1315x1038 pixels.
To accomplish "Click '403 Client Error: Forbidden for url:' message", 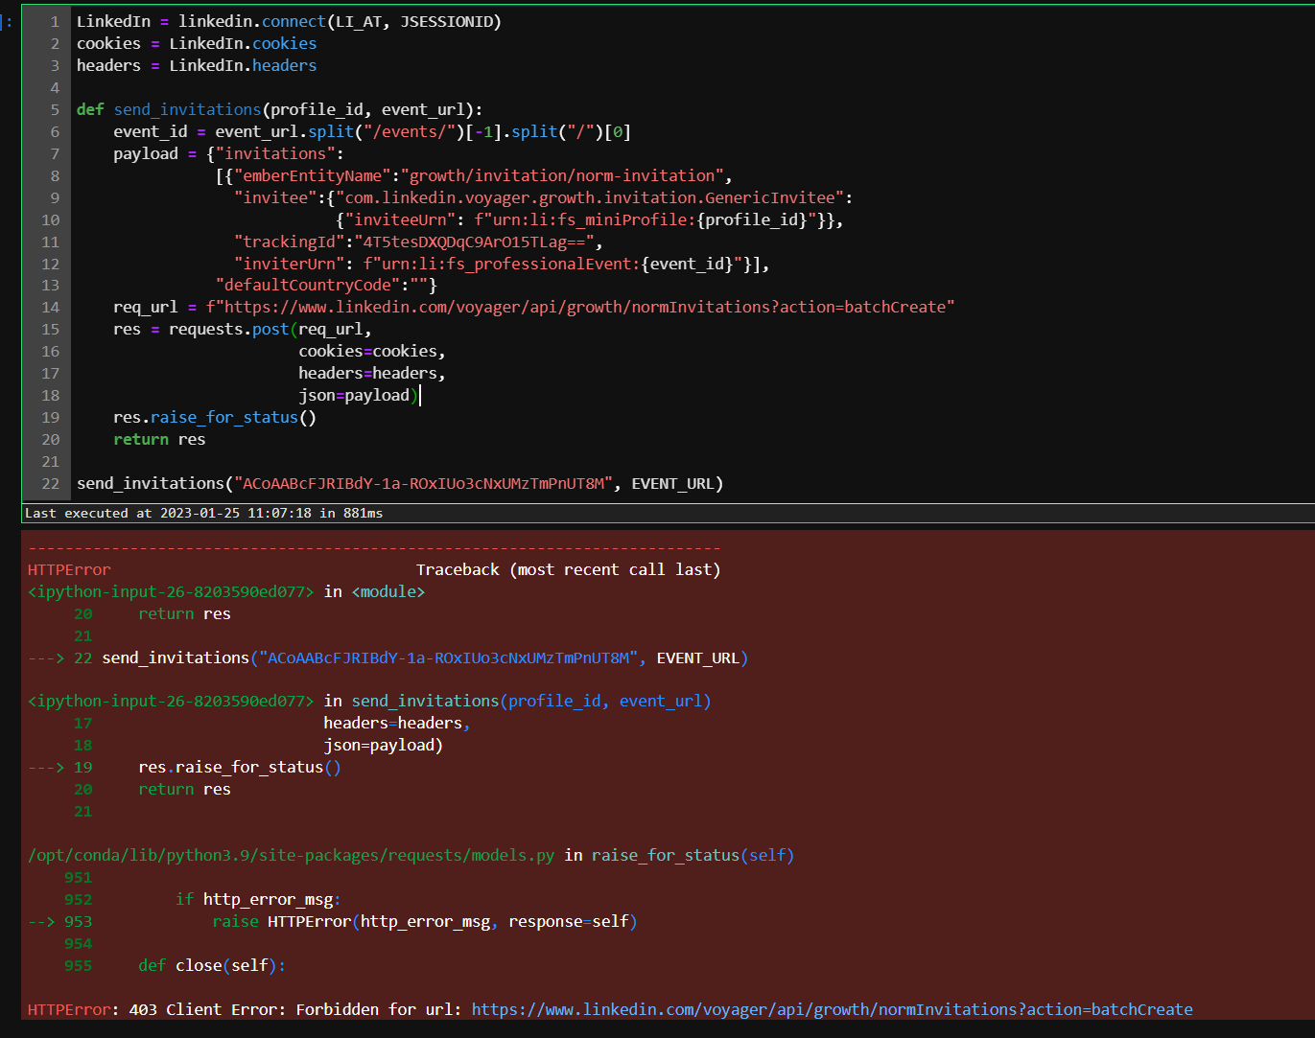I will coord(295,1009).
